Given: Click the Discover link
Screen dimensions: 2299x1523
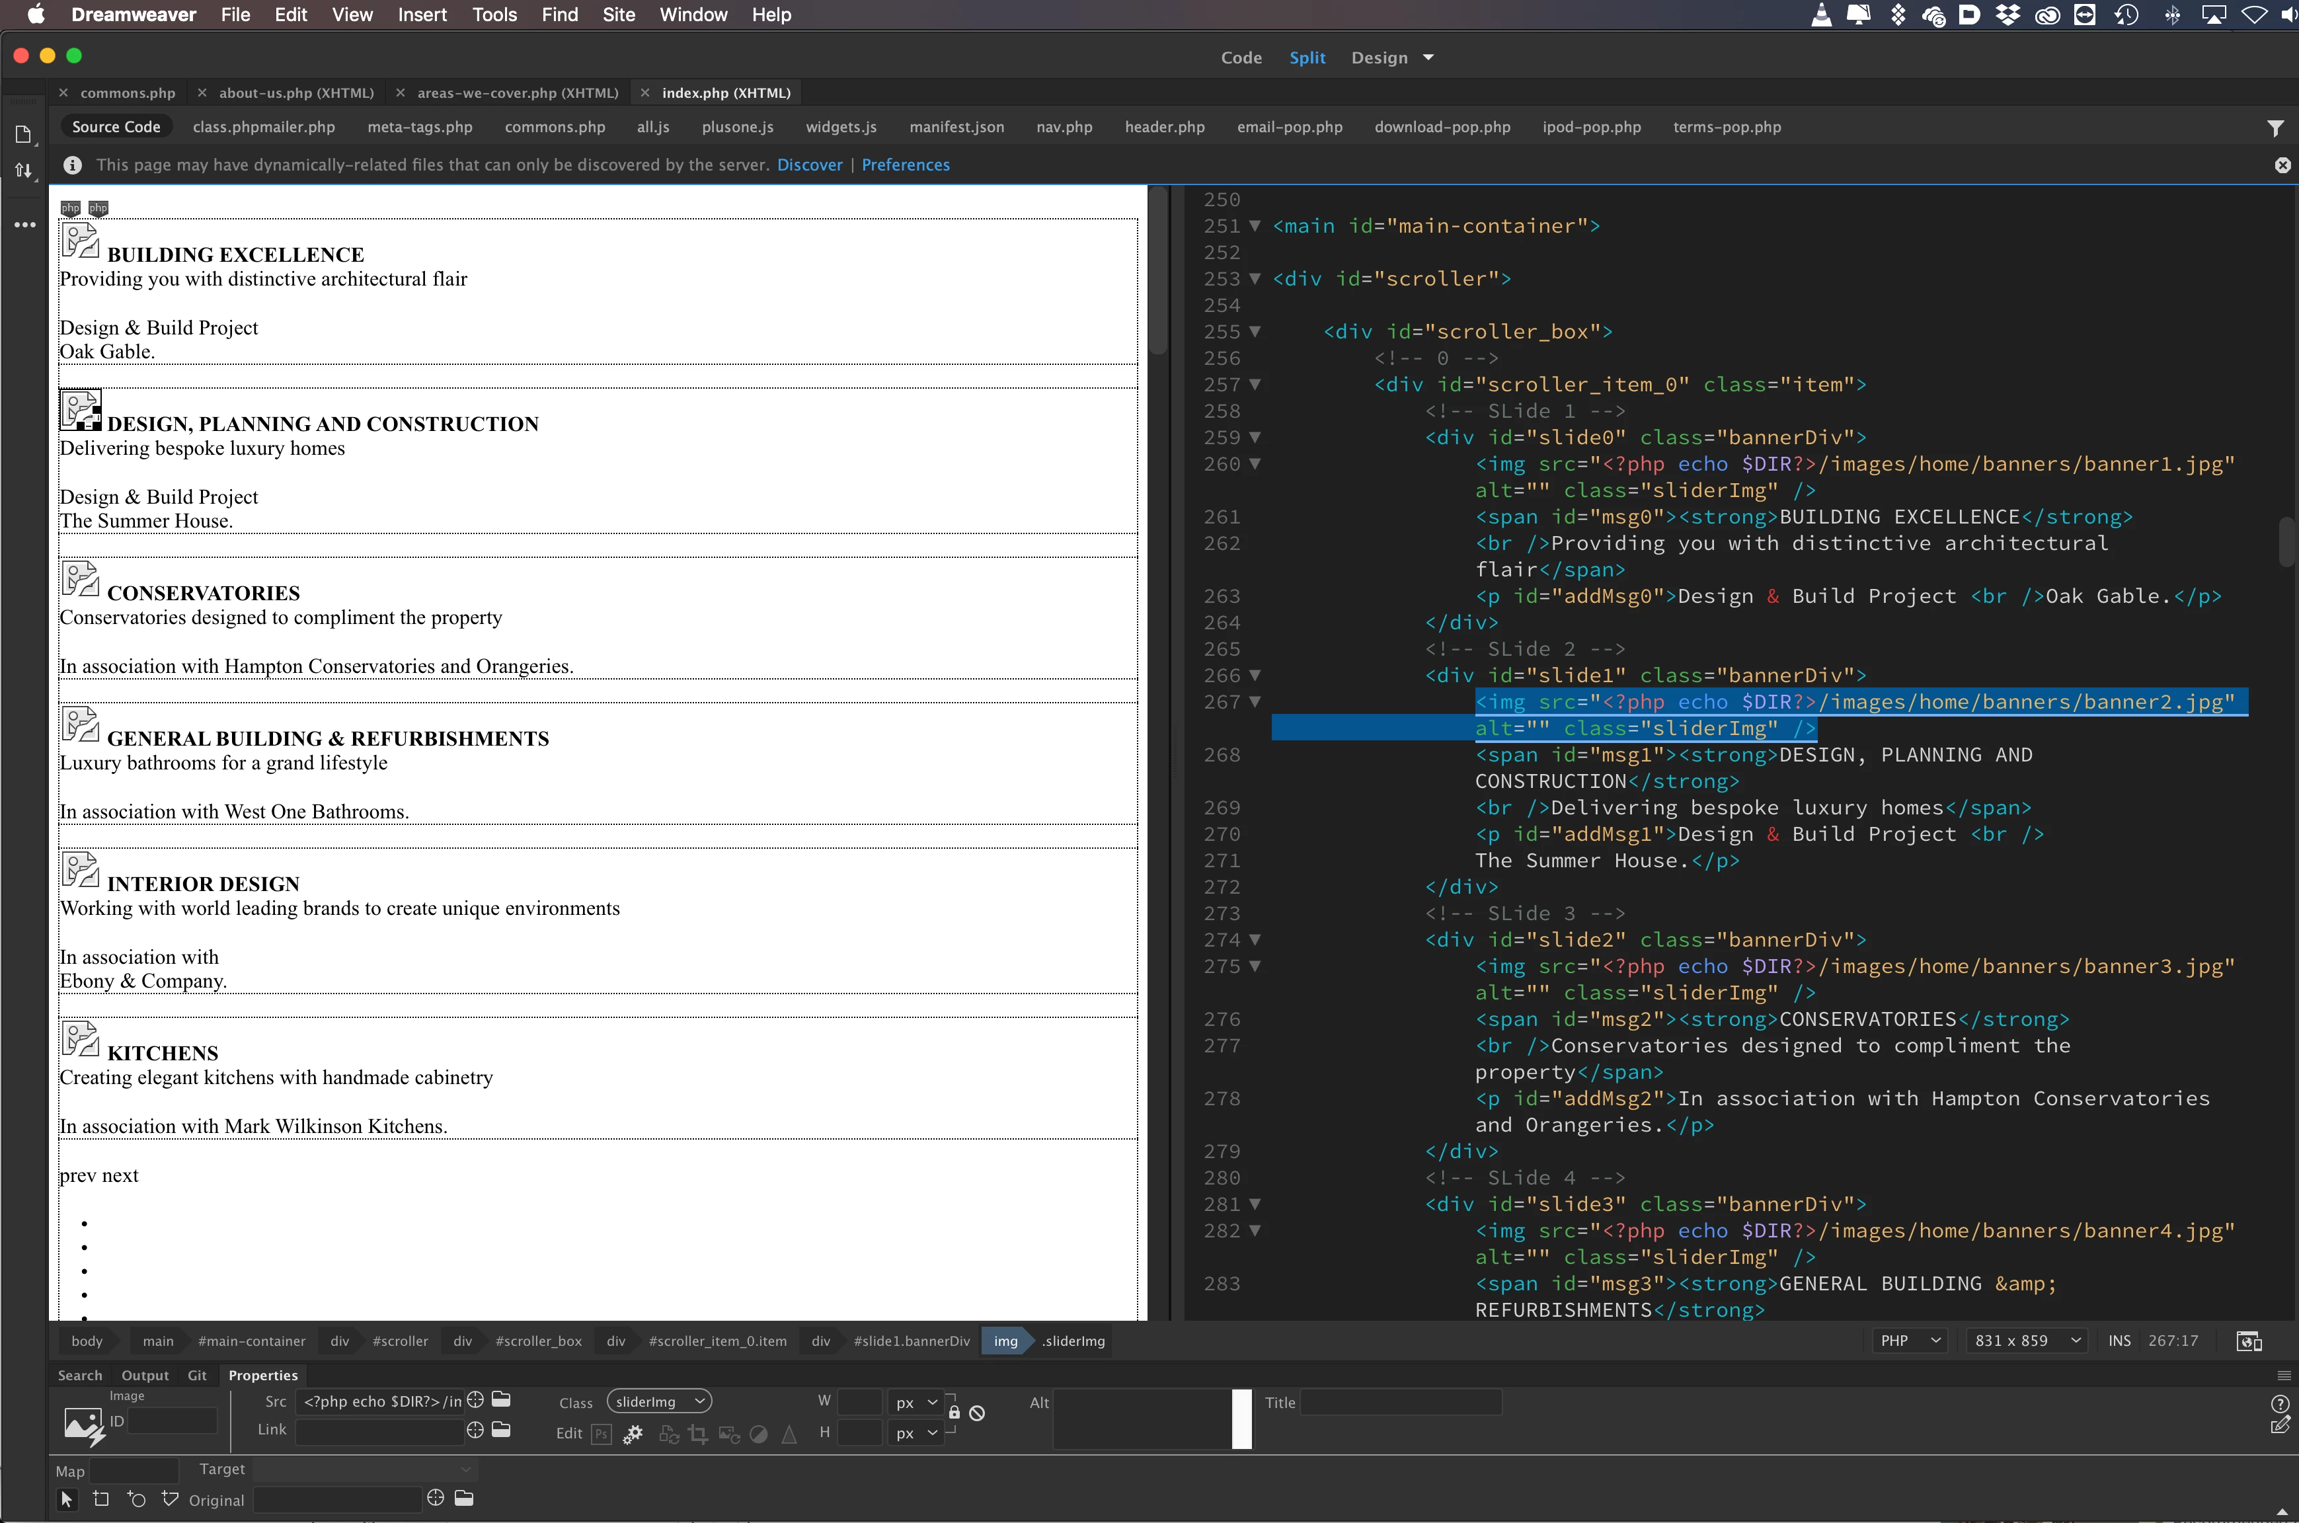Looking at the screenshot, I should pos(809,165).
